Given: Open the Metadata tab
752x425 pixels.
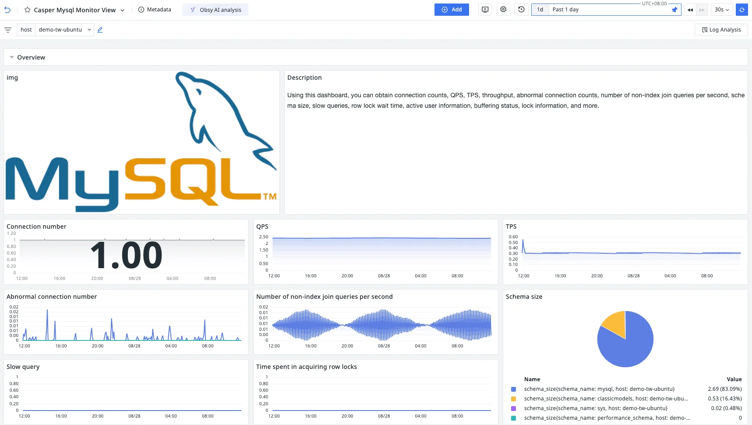Looking at the screenshot, I should click(x=155, y=10).
